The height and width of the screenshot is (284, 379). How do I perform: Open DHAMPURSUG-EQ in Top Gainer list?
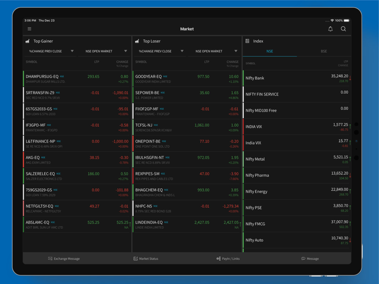pos(42,77)
